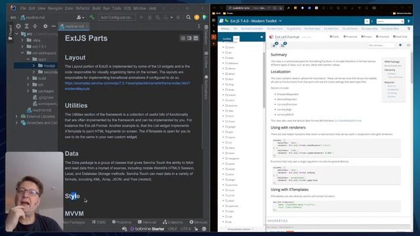Image resolution: width=420 pixels, height=236 pixels.
Task: Click the history reload icon in docs tab bar
Action: point(409,29)
